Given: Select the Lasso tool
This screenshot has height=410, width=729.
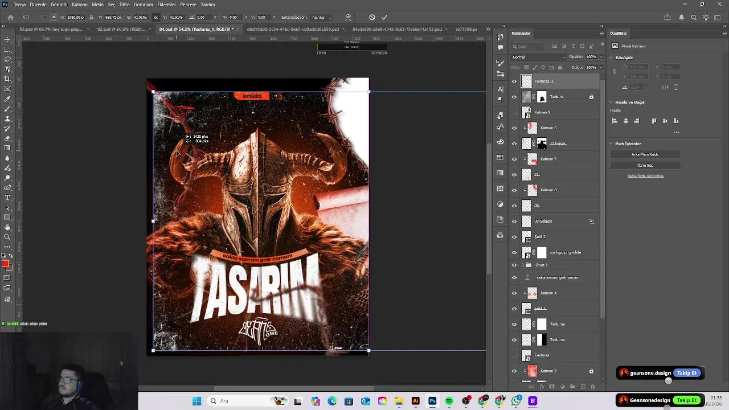Looking at the screenshot, I should coord(7,59).
